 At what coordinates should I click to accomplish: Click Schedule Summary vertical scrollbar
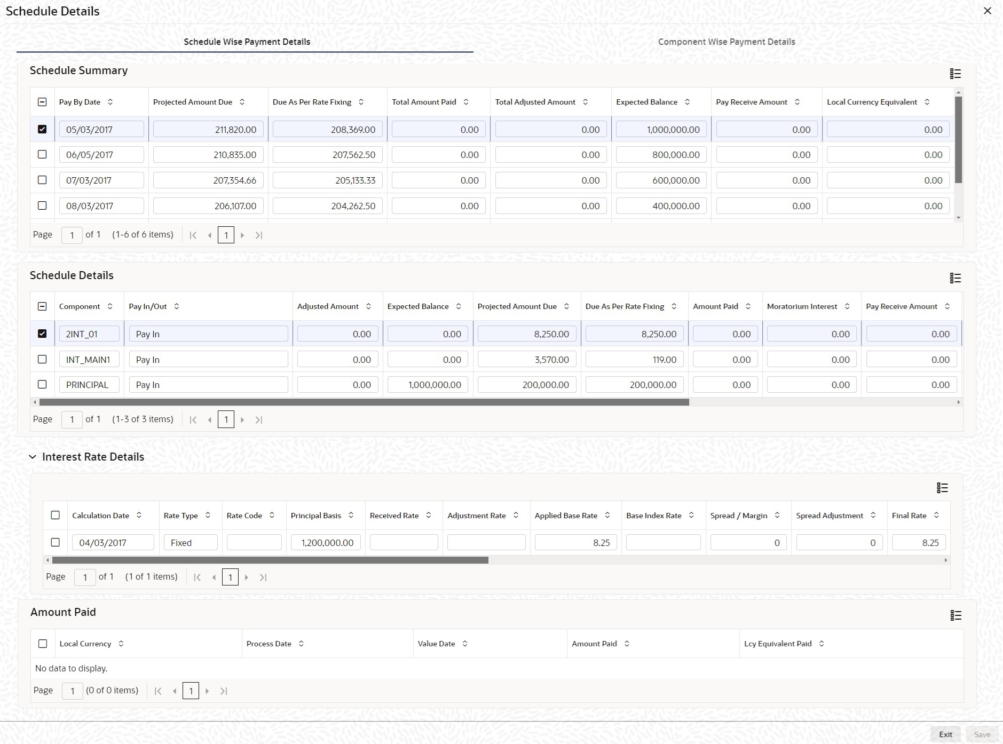click(958, 140)
